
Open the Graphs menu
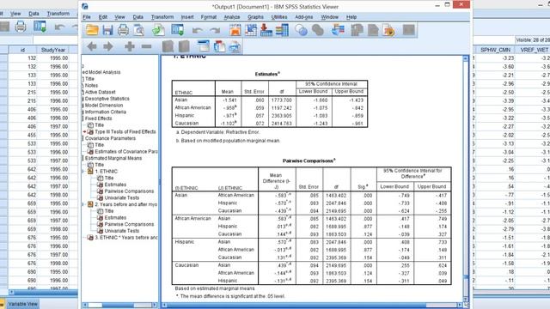coord(255,17)
